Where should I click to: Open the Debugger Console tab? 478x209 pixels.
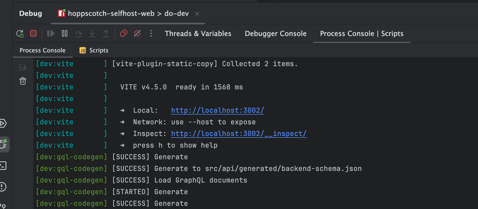[276, 34]
